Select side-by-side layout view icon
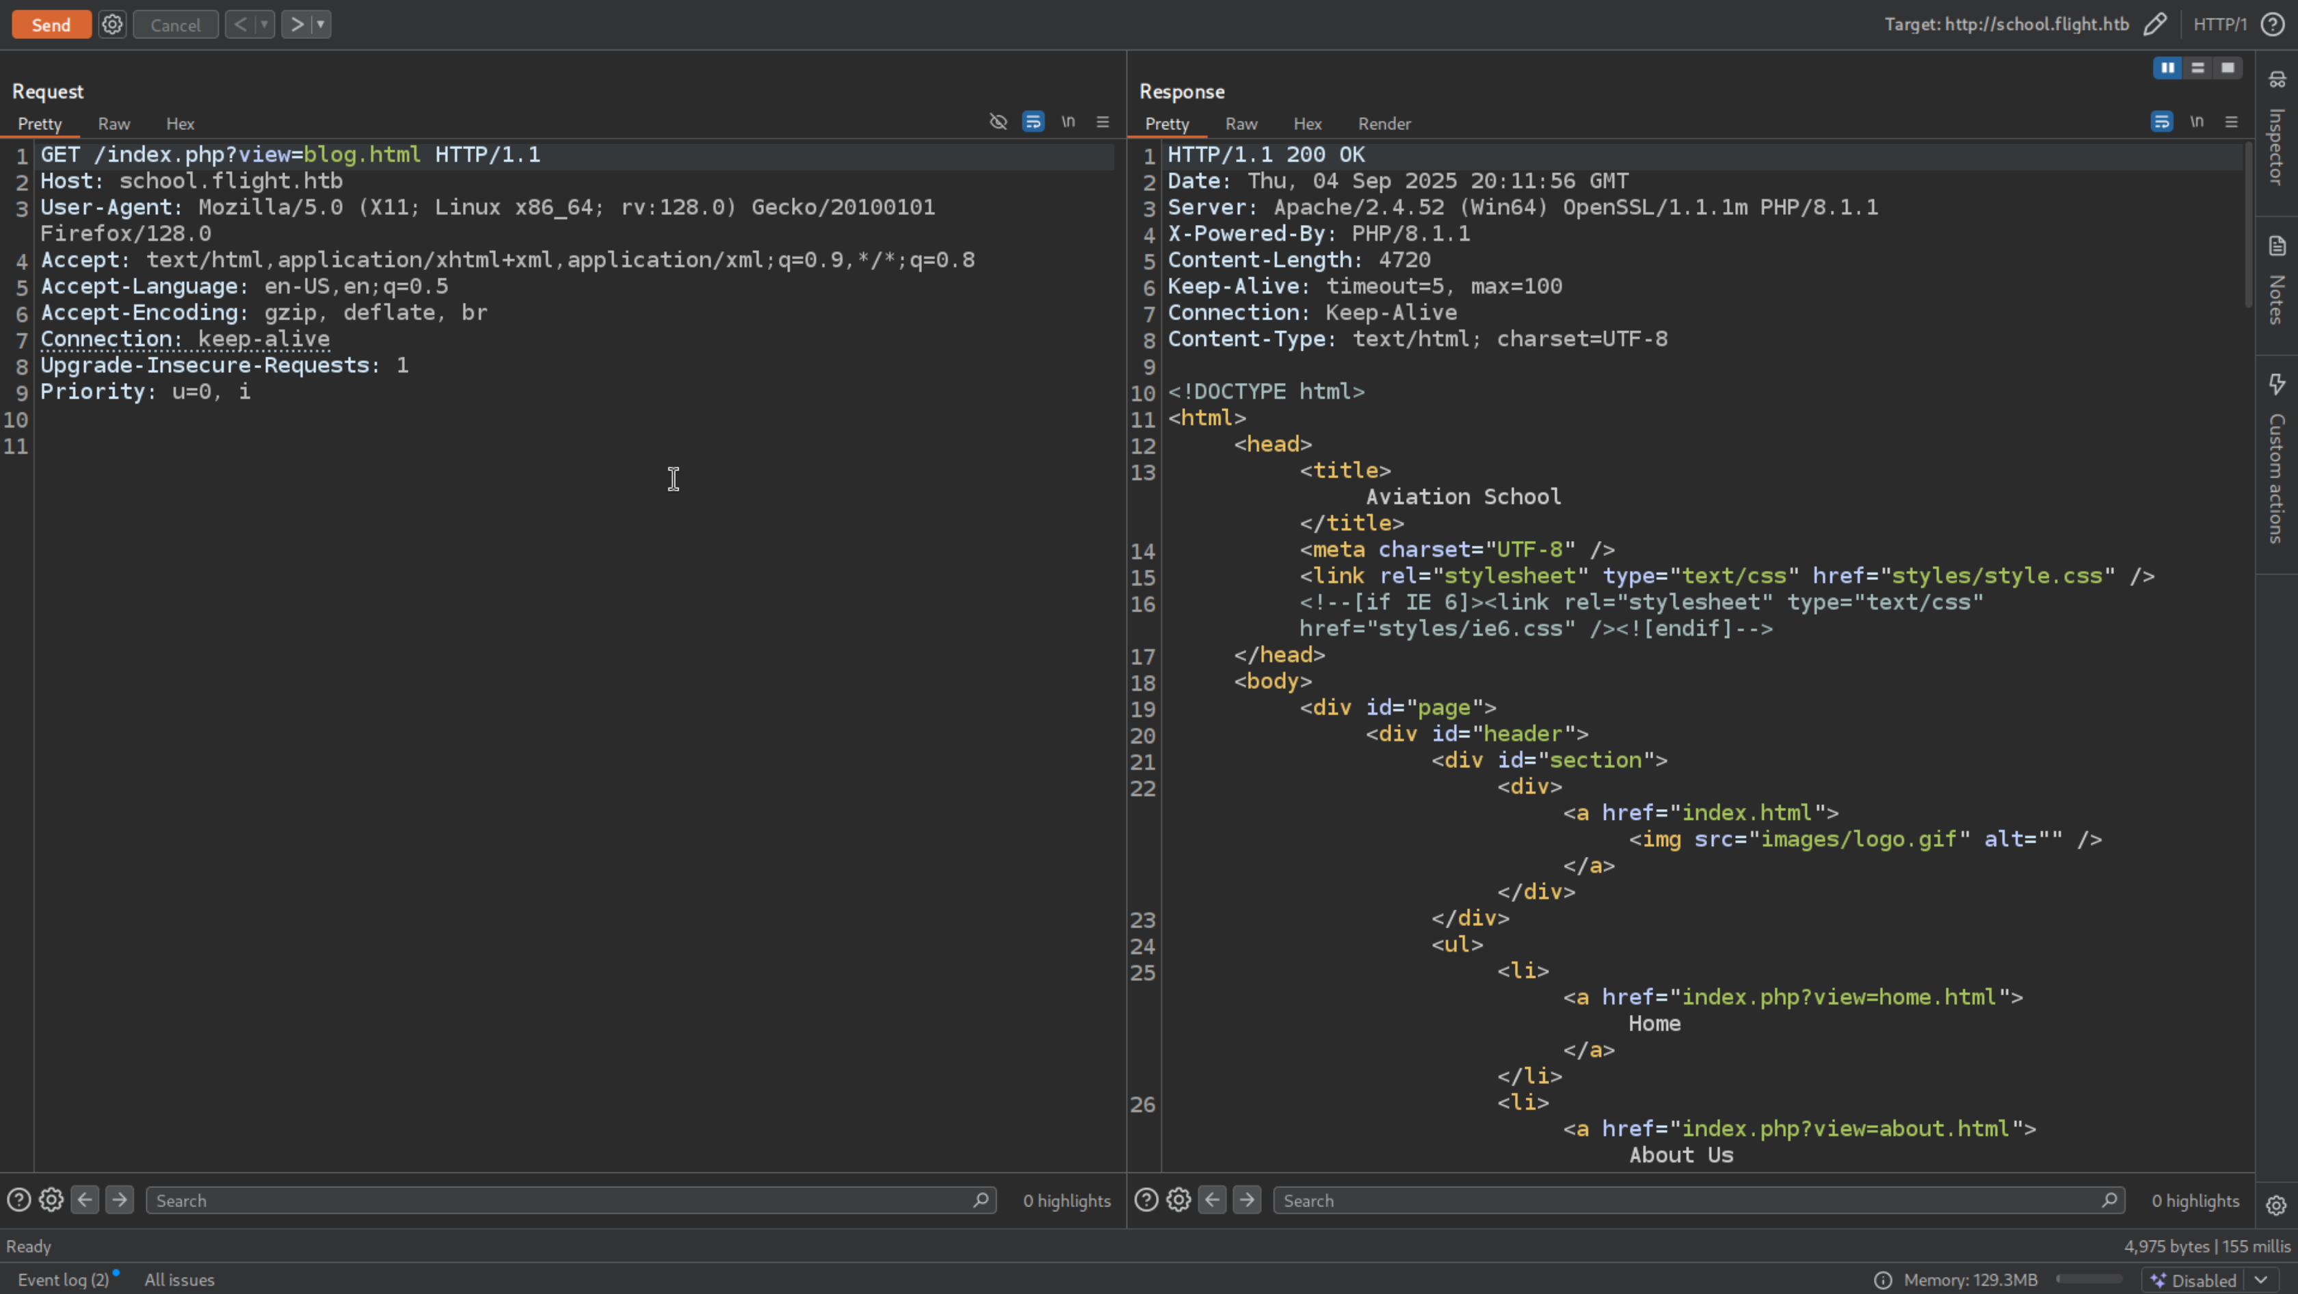The height and width of the screenshot is (1294, 2298). [x=2167, y=68]
